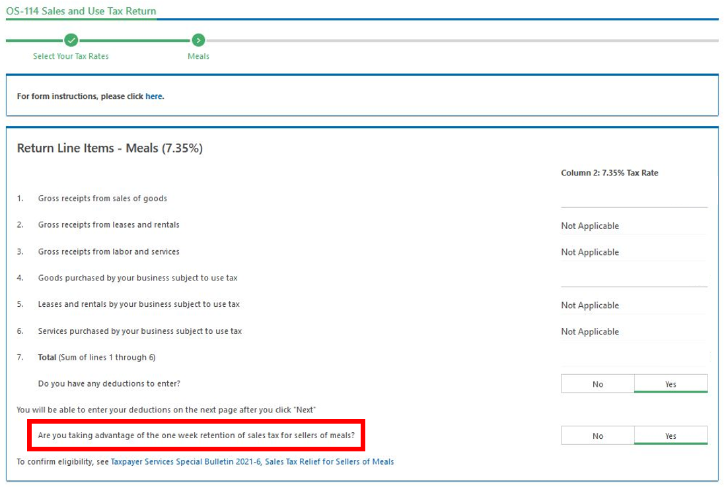Click the highlighted one week retention question text

point(196,436)
